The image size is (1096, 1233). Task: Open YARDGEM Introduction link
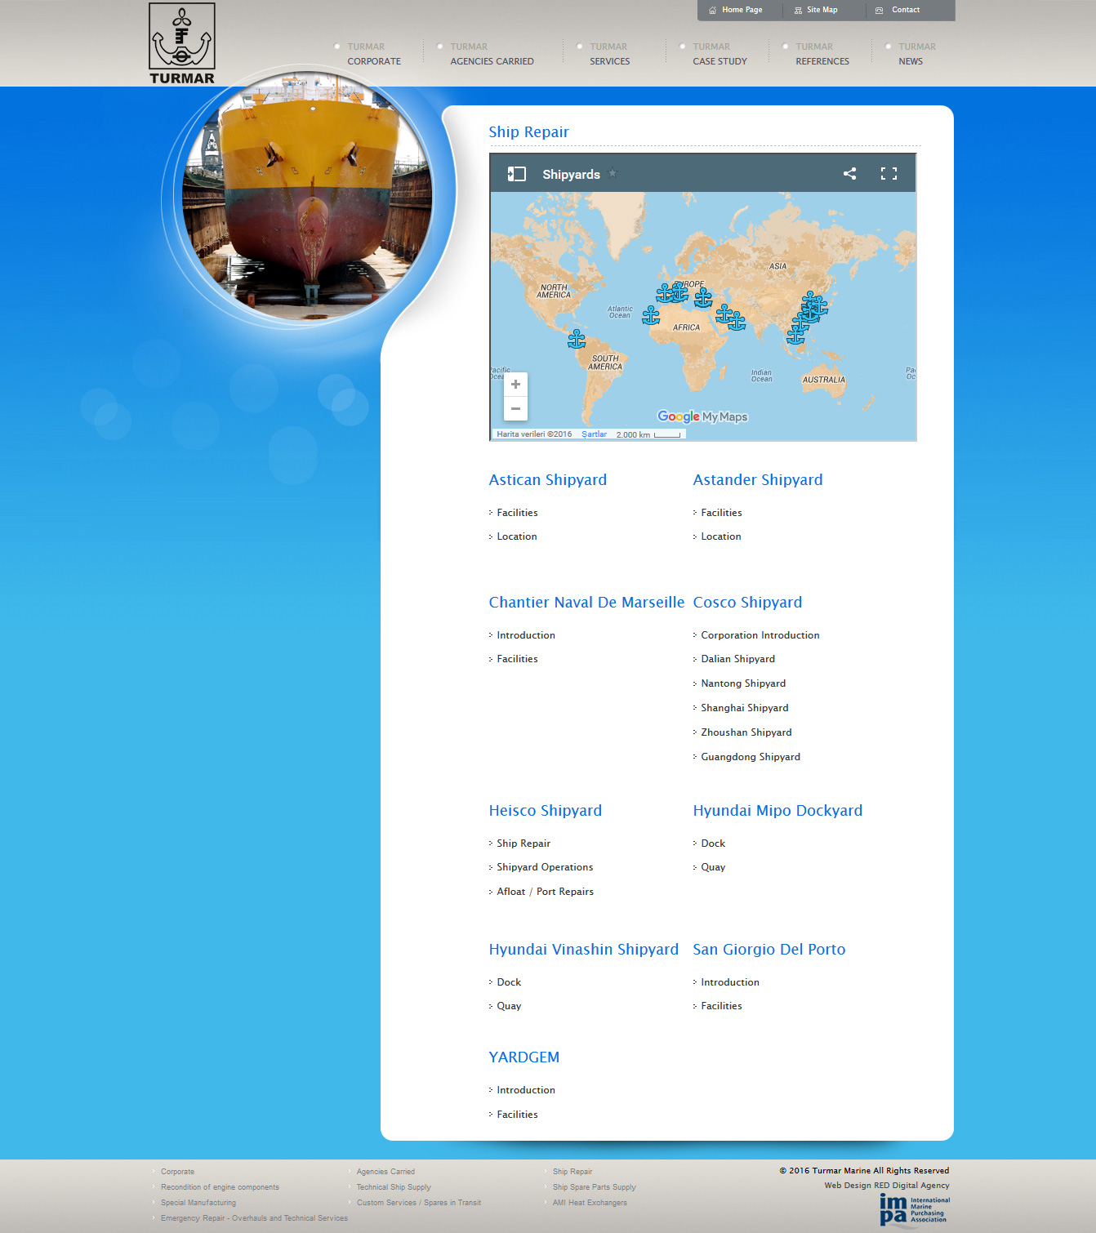click(x=526, y=1090)
